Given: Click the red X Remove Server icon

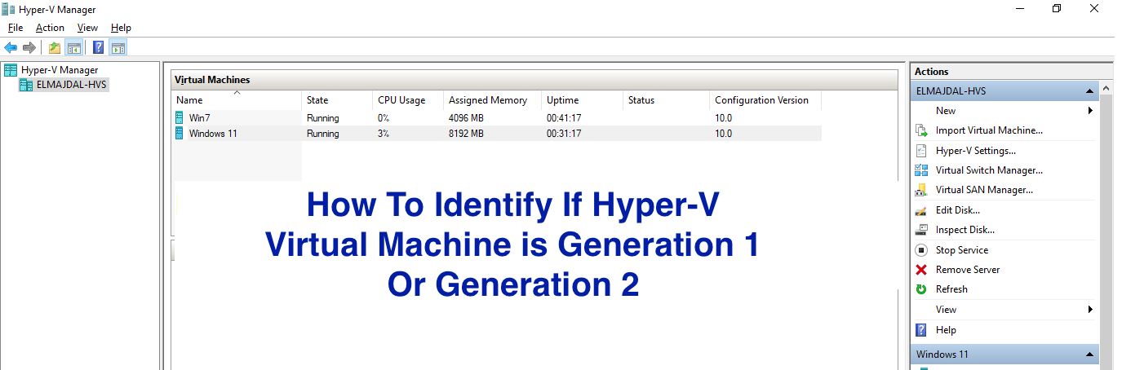Looking at the screenshot, I should pos(921,270).
